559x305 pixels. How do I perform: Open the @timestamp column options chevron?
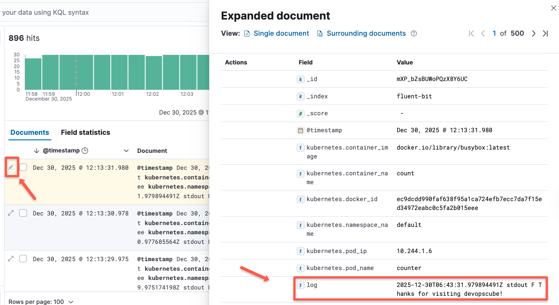point(126,151)
